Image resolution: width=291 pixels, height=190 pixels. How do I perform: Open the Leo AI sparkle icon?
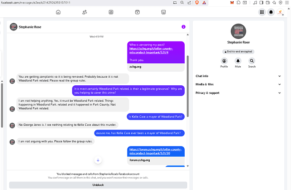pos(274,3)
